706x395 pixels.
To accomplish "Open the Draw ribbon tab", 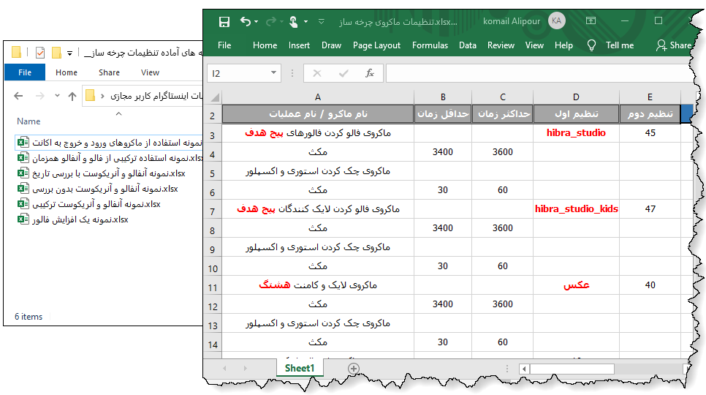I will pos(331,45).
